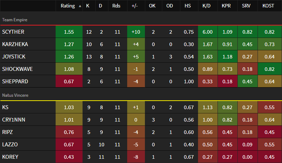Sort by KPR column header
282x163 pixels.
(x=227, y=6)
